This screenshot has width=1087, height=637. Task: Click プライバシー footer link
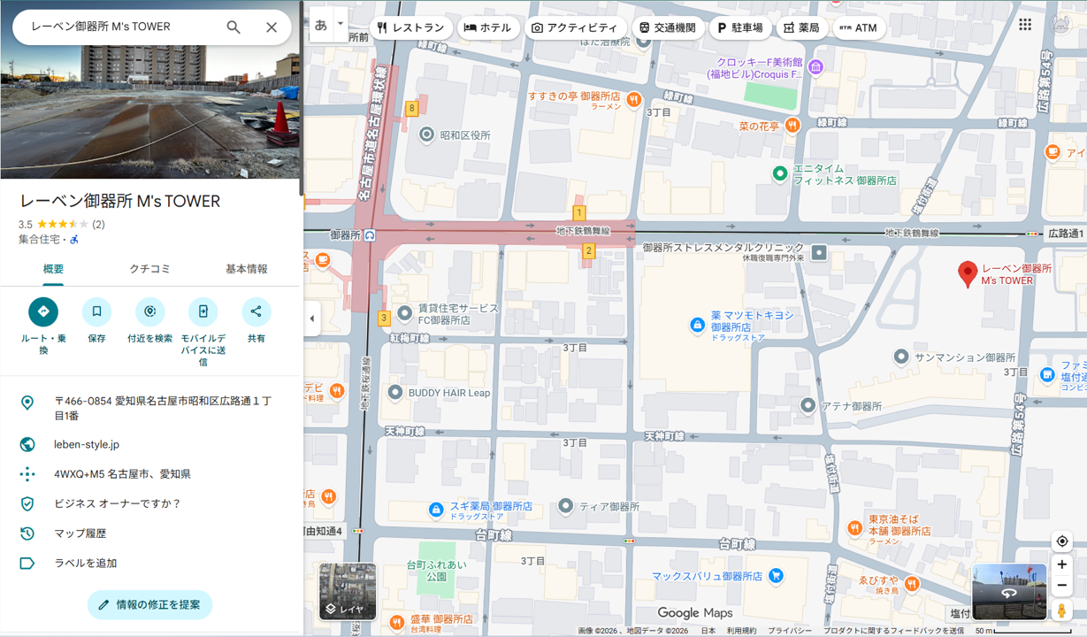point(790,631)
